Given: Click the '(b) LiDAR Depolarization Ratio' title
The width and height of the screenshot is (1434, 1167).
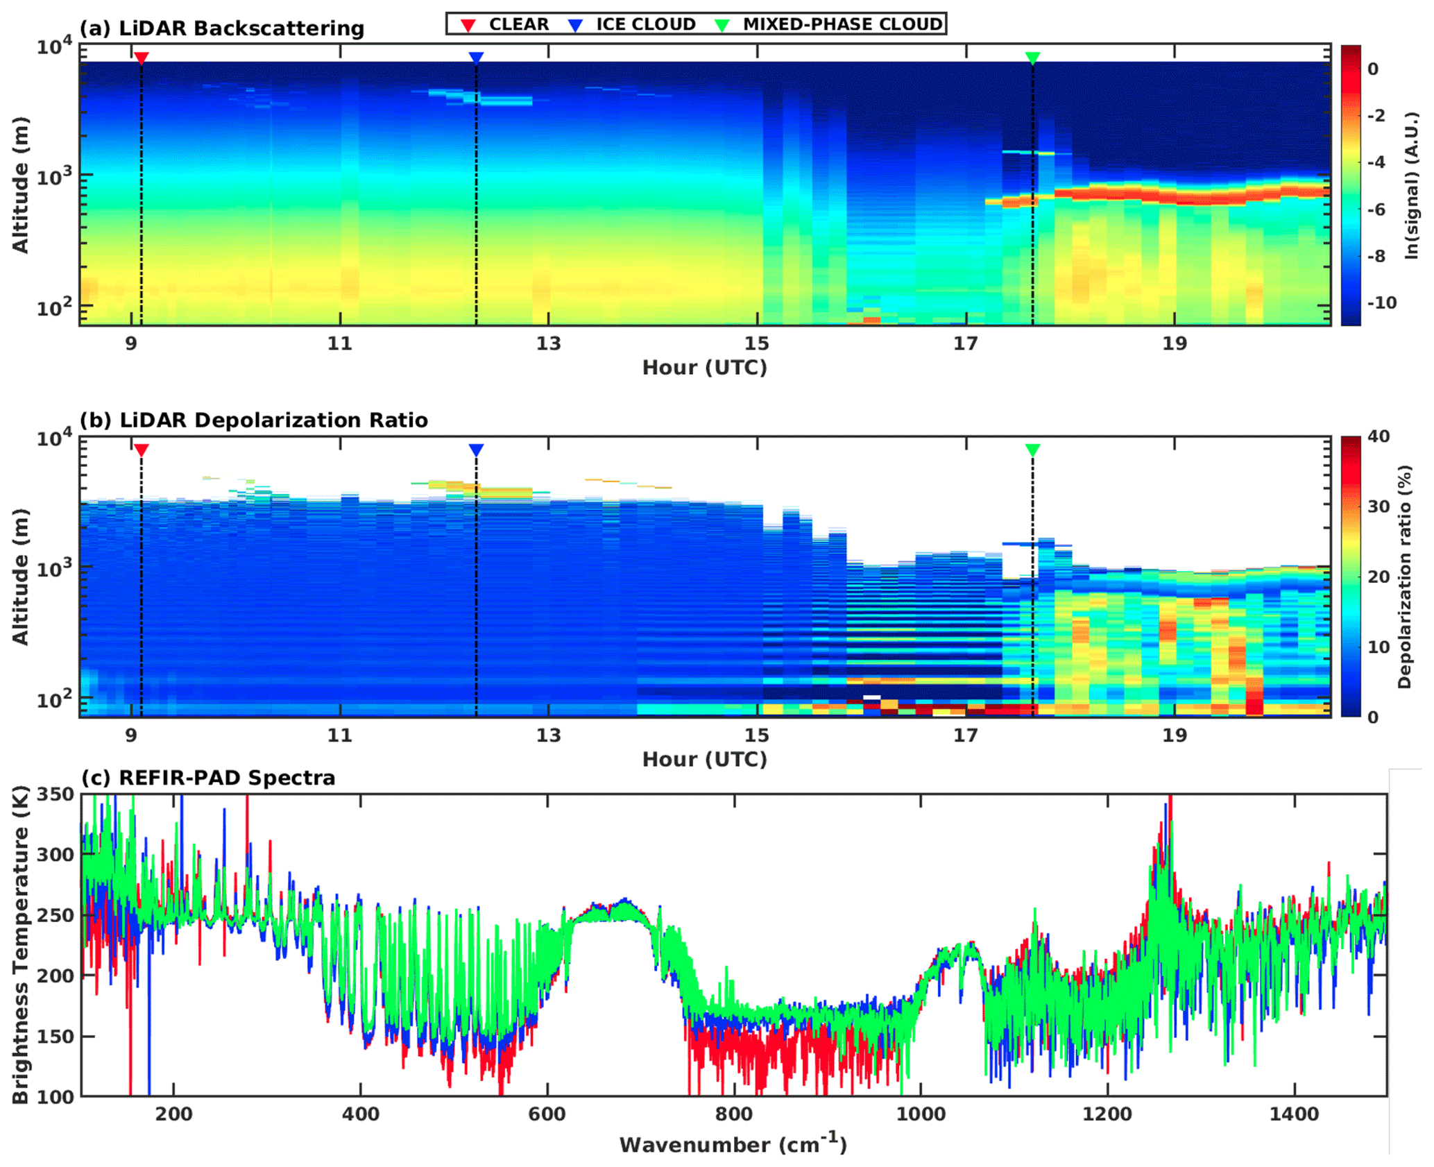Looking at the screenshot, I should coord(254,420).
